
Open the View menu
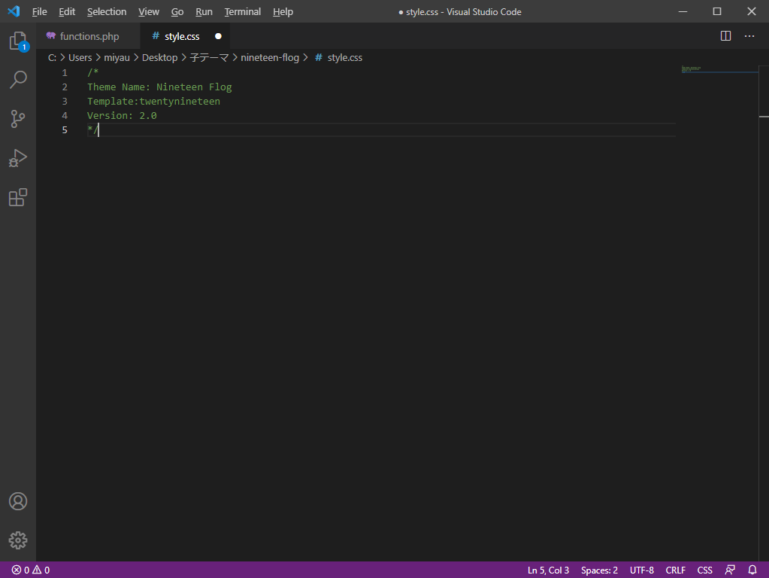coord(149,12)
